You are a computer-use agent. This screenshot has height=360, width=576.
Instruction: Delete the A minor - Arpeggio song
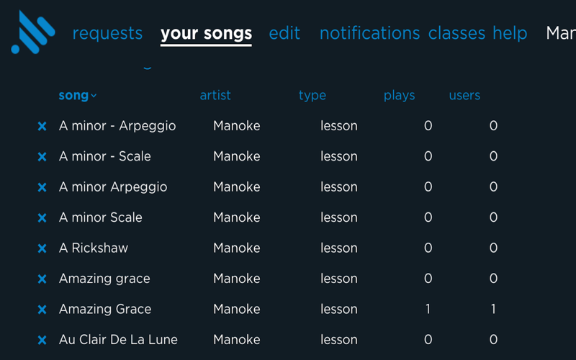[42, 127]
